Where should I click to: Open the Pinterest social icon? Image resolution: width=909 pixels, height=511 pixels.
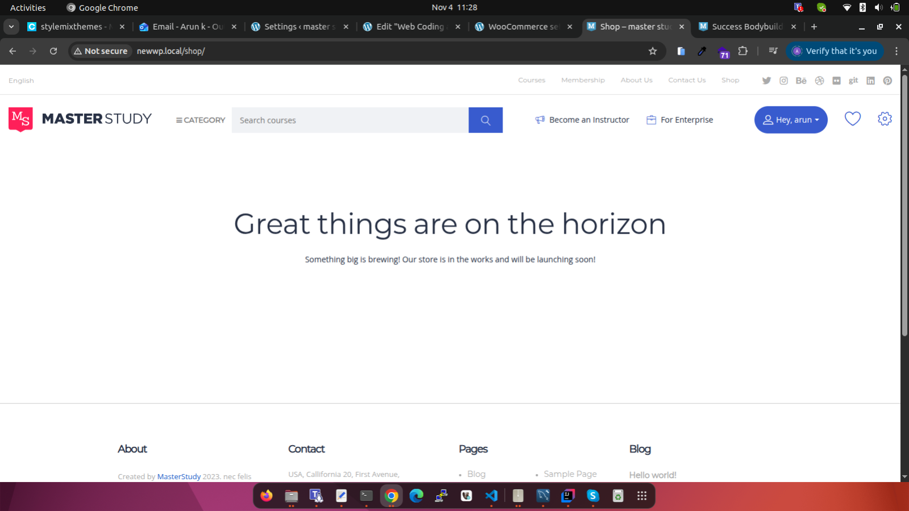coord(887,81)
